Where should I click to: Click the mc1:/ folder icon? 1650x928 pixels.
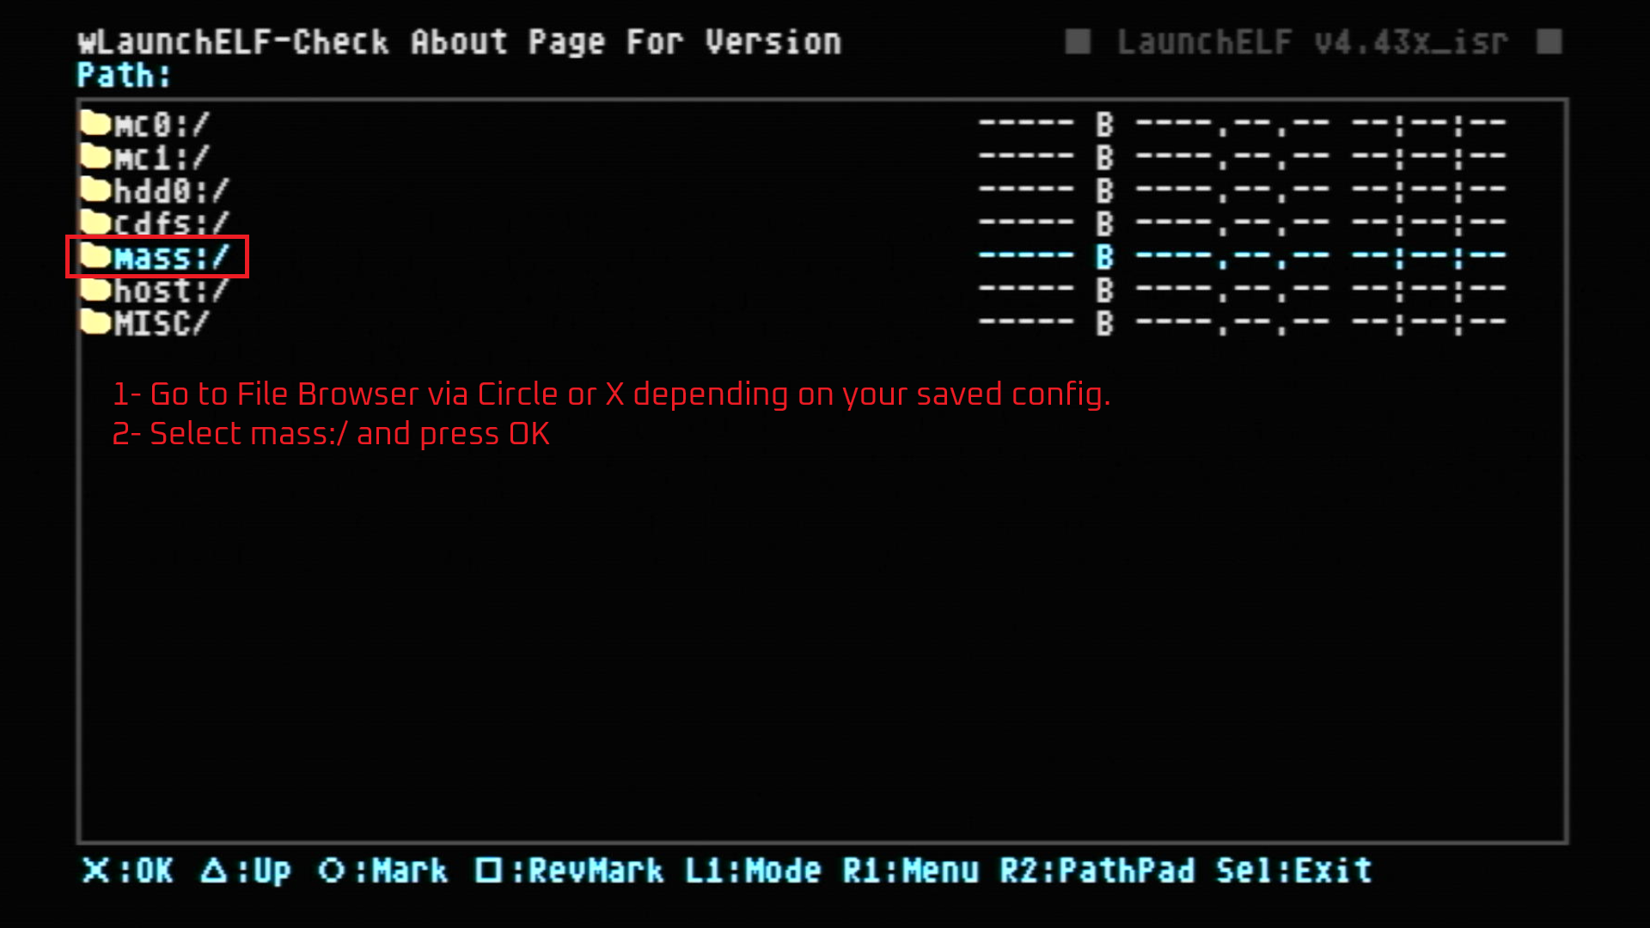click(96, 156)
